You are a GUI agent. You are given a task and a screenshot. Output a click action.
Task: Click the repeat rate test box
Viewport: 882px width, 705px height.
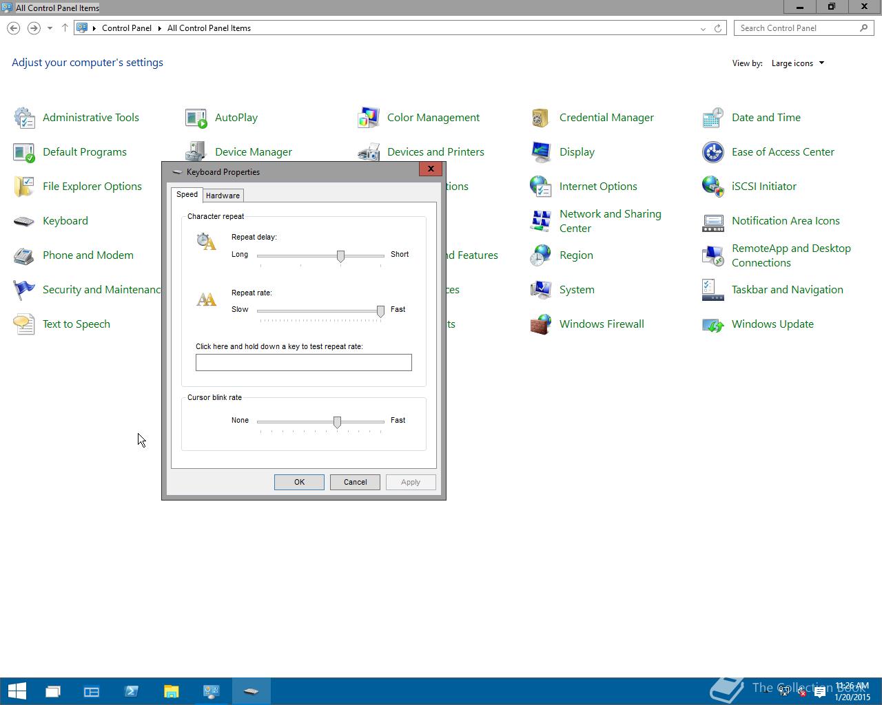point(304,362)
